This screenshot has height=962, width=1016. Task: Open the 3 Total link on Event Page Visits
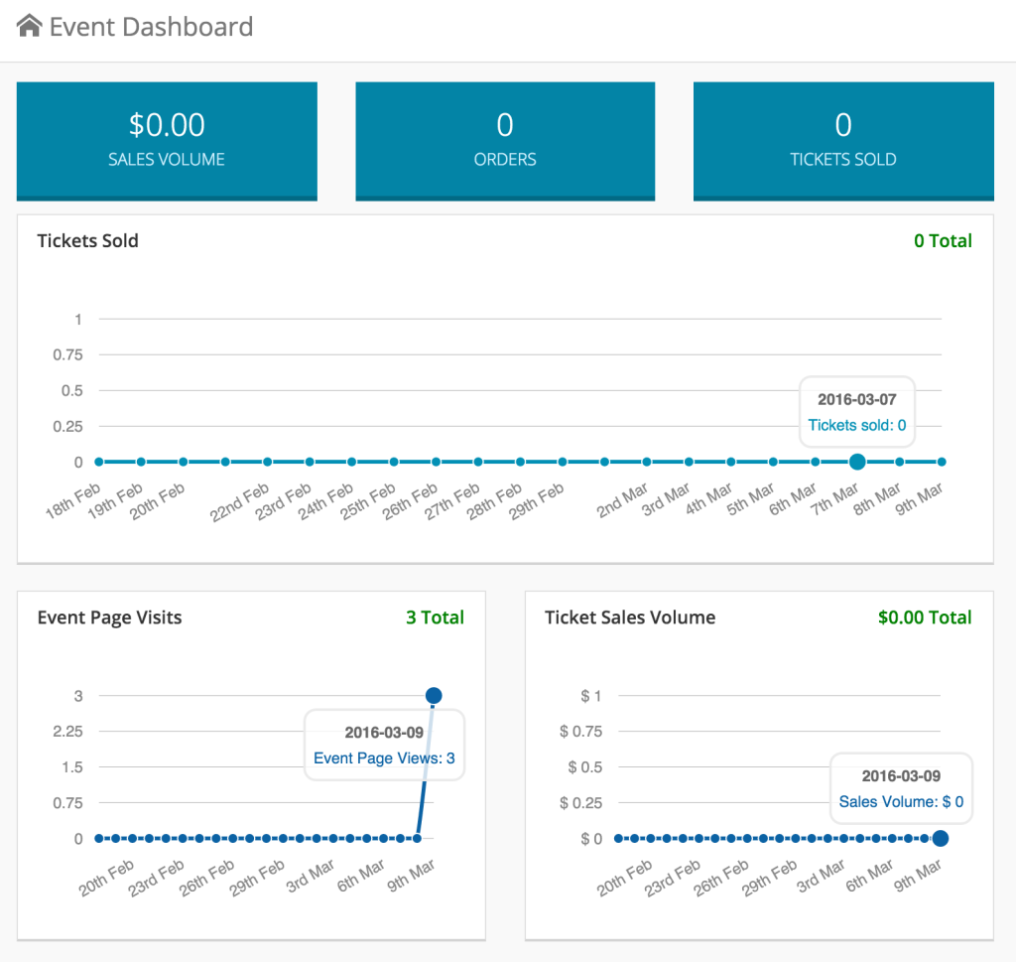(435, 617)
